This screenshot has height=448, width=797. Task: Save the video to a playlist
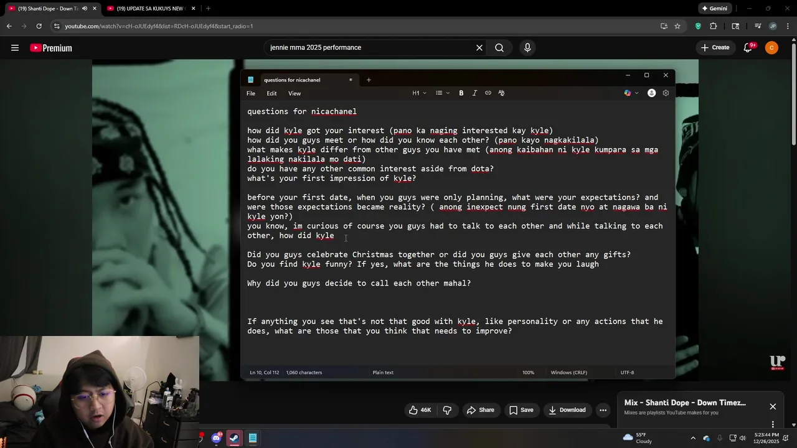[x=521, y=410]
